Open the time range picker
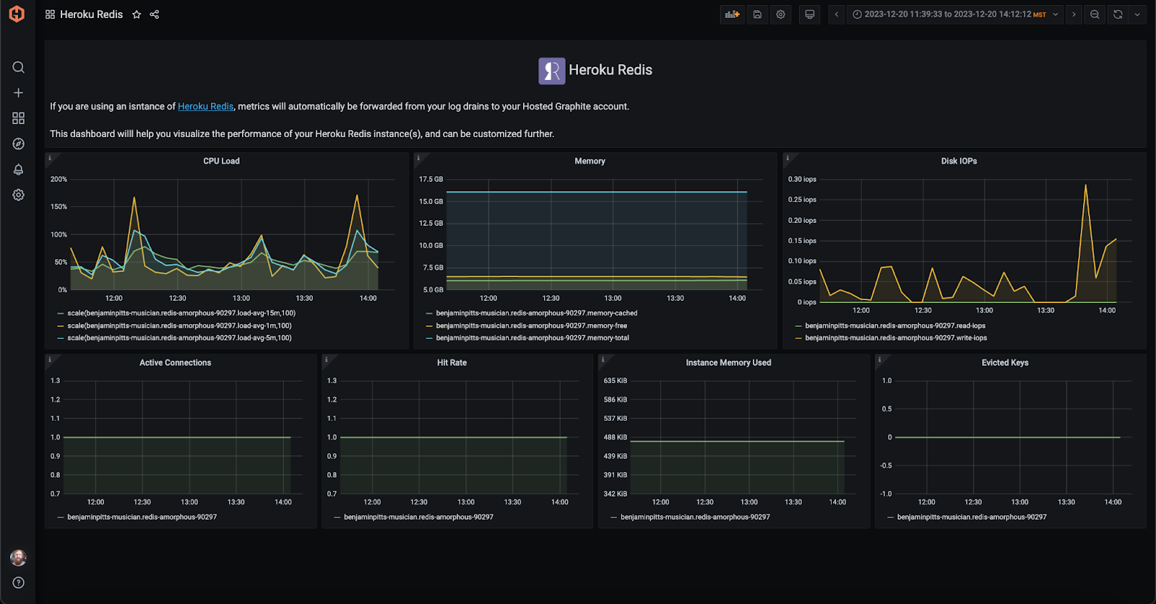 (x=954, y=14)
